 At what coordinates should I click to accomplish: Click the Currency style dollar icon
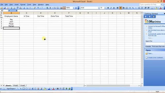pos(130,8)
